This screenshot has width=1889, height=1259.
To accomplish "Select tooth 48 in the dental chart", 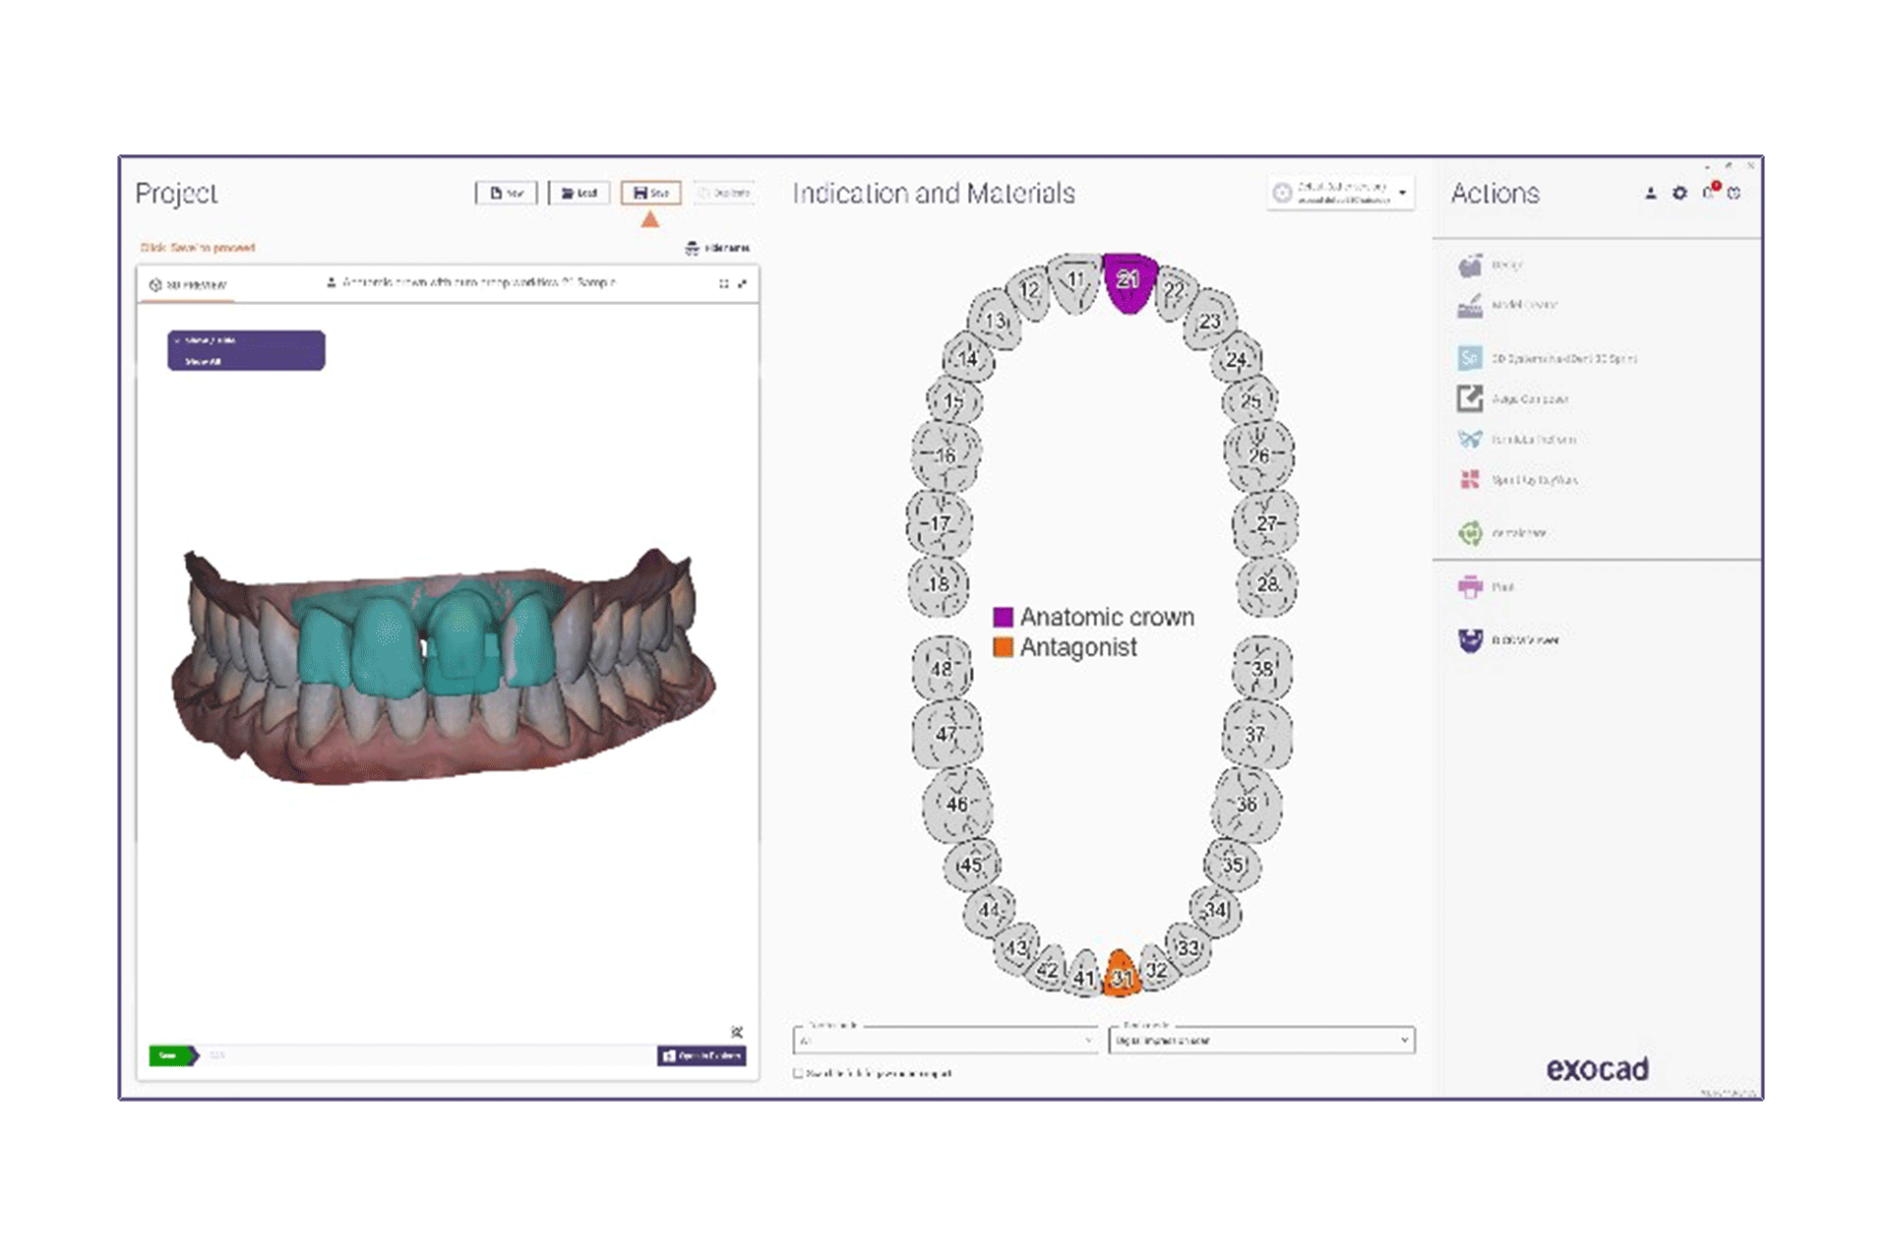I will (942, 669).
